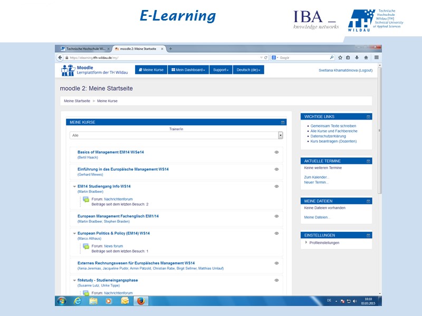Click inside the browser address bar

pyautogui.click(x=158, y=57)
